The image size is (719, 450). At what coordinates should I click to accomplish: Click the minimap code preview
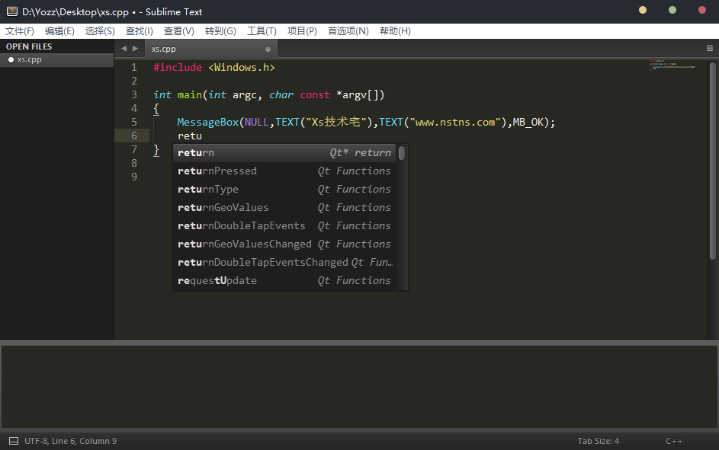[x=672, y=65]
